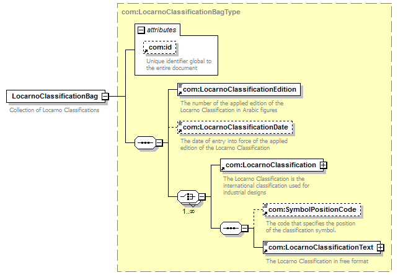Viewport: 398px width, 275px height.
Task: Select the com:SymbolPositionCode element
Action: [x=313, y=211]
